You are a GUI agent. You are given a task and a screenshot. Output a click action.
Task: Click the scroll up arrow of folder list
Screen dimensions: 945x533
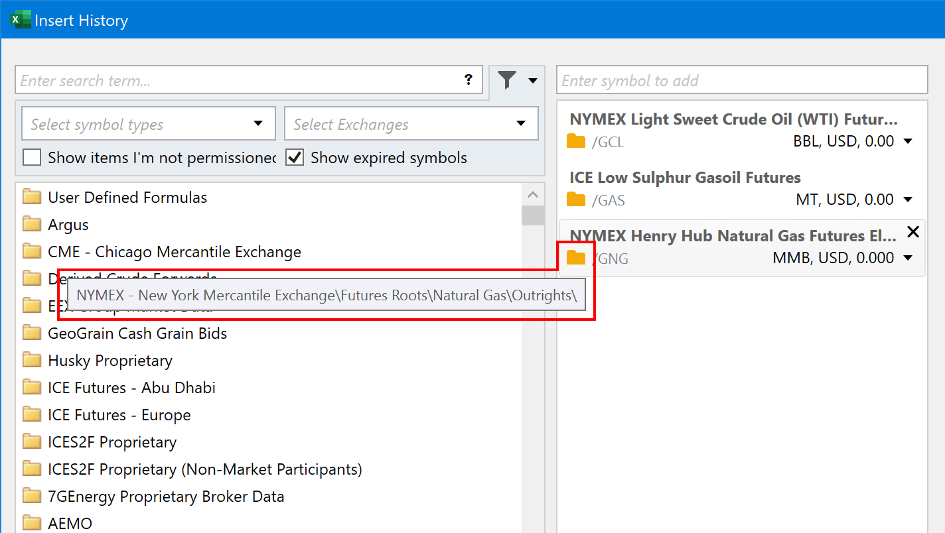click(532, 195)
